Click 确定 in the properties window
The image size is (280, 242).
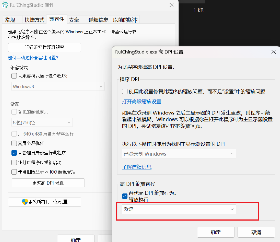[76, 239]
